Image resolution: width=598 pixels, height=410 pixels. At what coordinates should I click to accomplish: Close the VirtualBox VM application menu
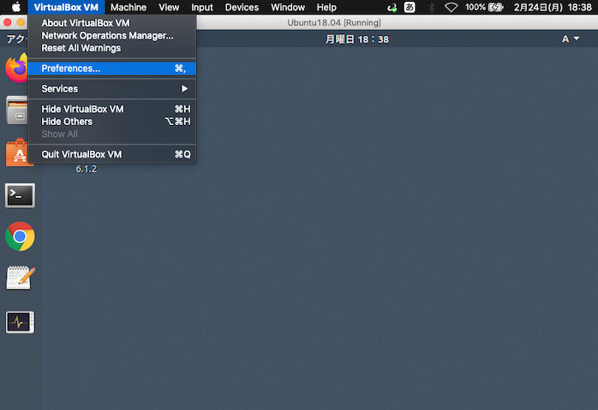(x=66, y=7)
